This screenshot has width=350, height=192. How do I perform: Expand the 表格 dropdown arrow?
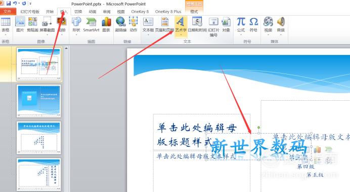click(x=6, y=35)
